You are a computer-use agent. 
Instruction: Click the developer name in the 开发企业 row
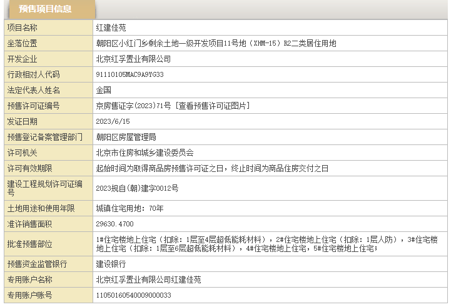point(133,59)
